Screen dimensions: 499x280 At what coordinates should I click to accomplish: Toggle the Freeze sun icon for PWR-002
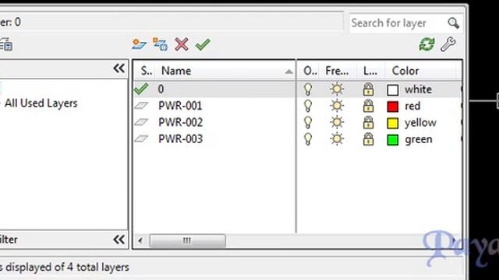point(337,123)
